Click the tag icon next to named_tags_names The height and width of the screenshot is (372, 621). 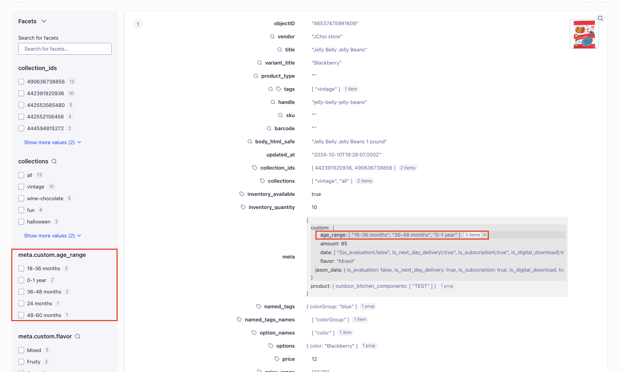pyautogui.click(x=239, y=319)
